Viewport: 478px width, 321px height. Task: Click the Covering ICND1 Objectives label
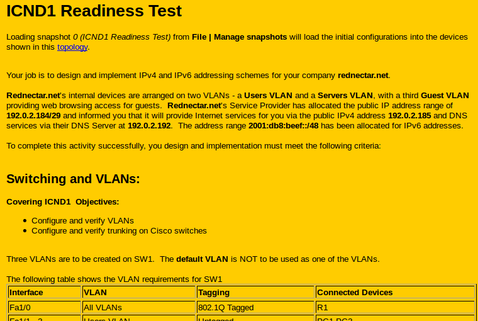coord(62,202)
